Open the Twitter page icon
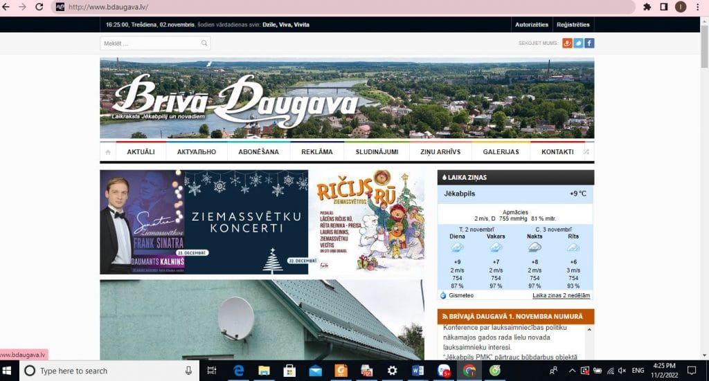 point(578,43)
